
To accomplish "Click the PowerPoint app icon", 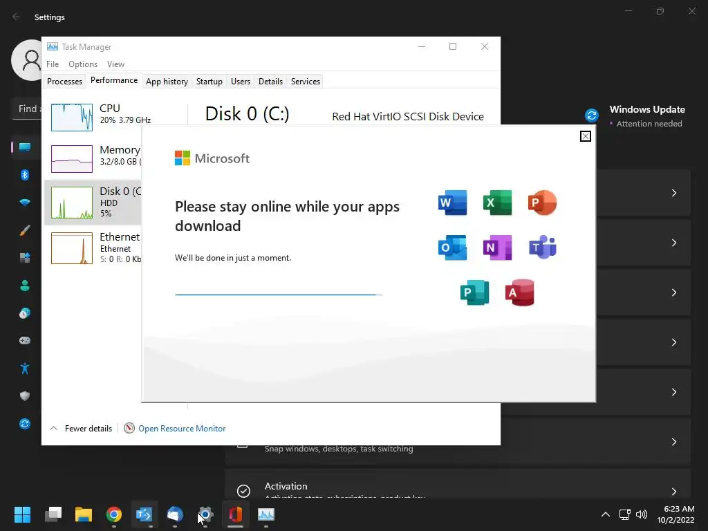I will click(542, 203).
